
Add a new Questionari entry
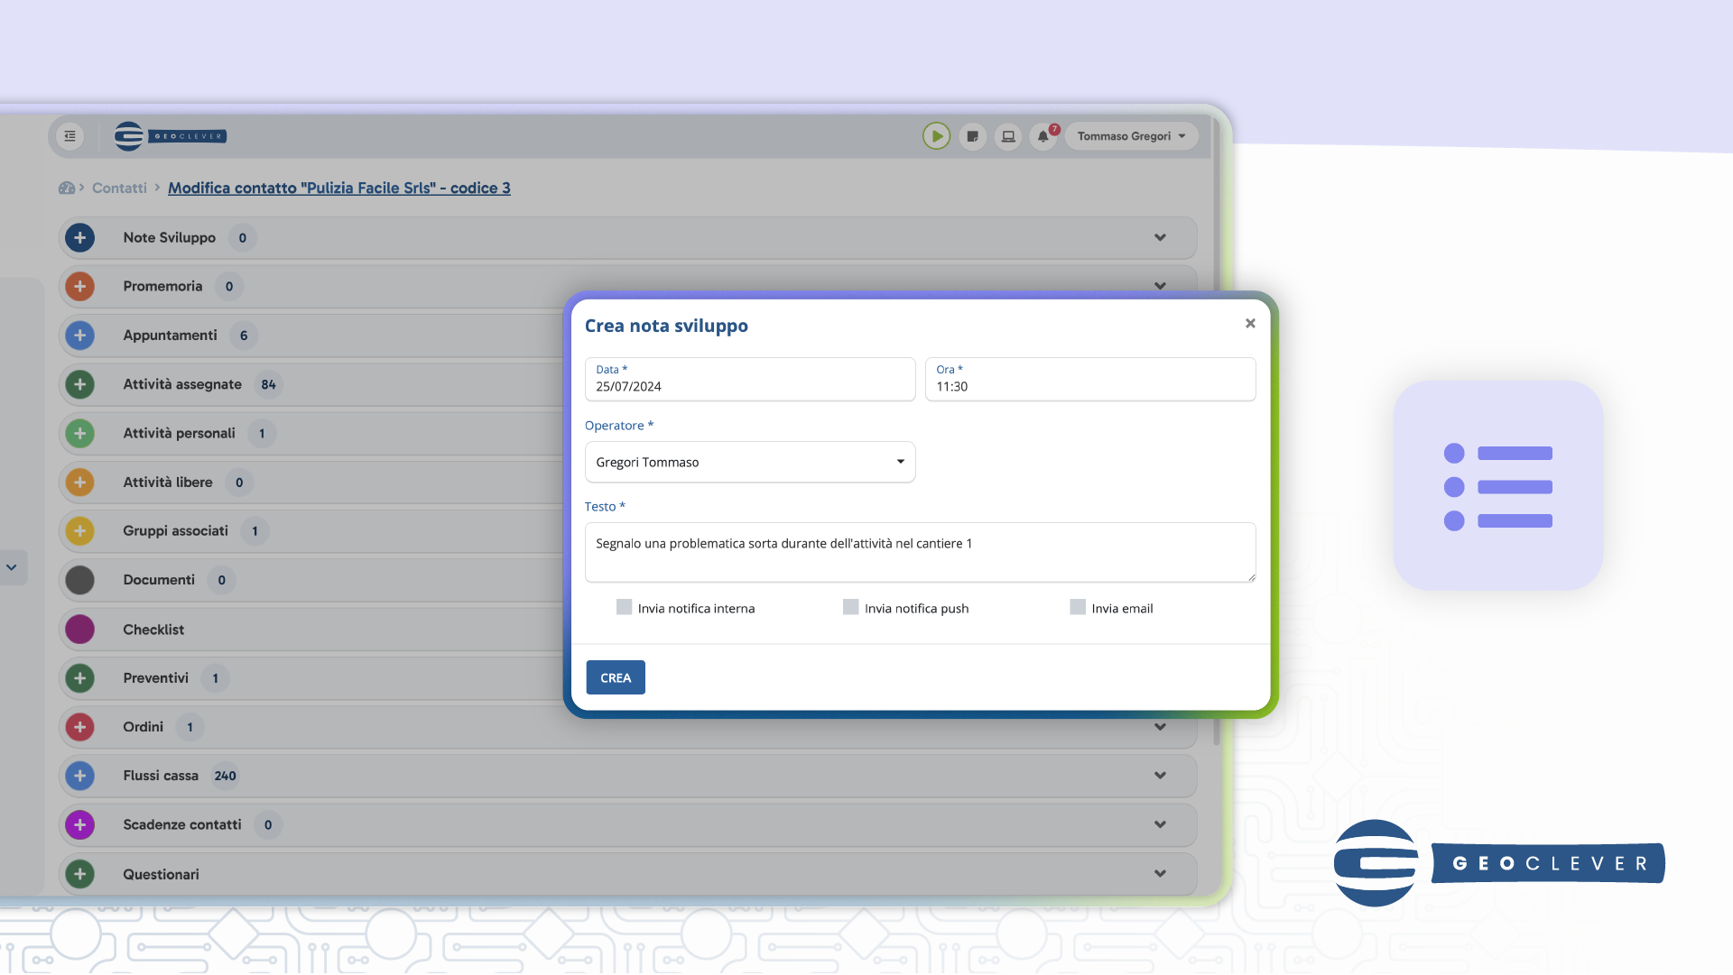click(80, 874)
